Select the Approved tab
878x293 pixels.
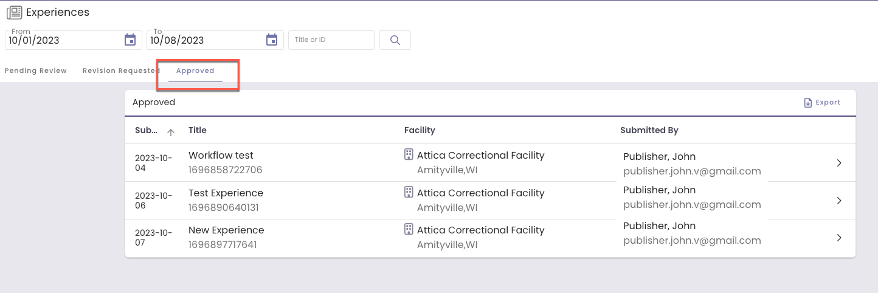point(195,71)
